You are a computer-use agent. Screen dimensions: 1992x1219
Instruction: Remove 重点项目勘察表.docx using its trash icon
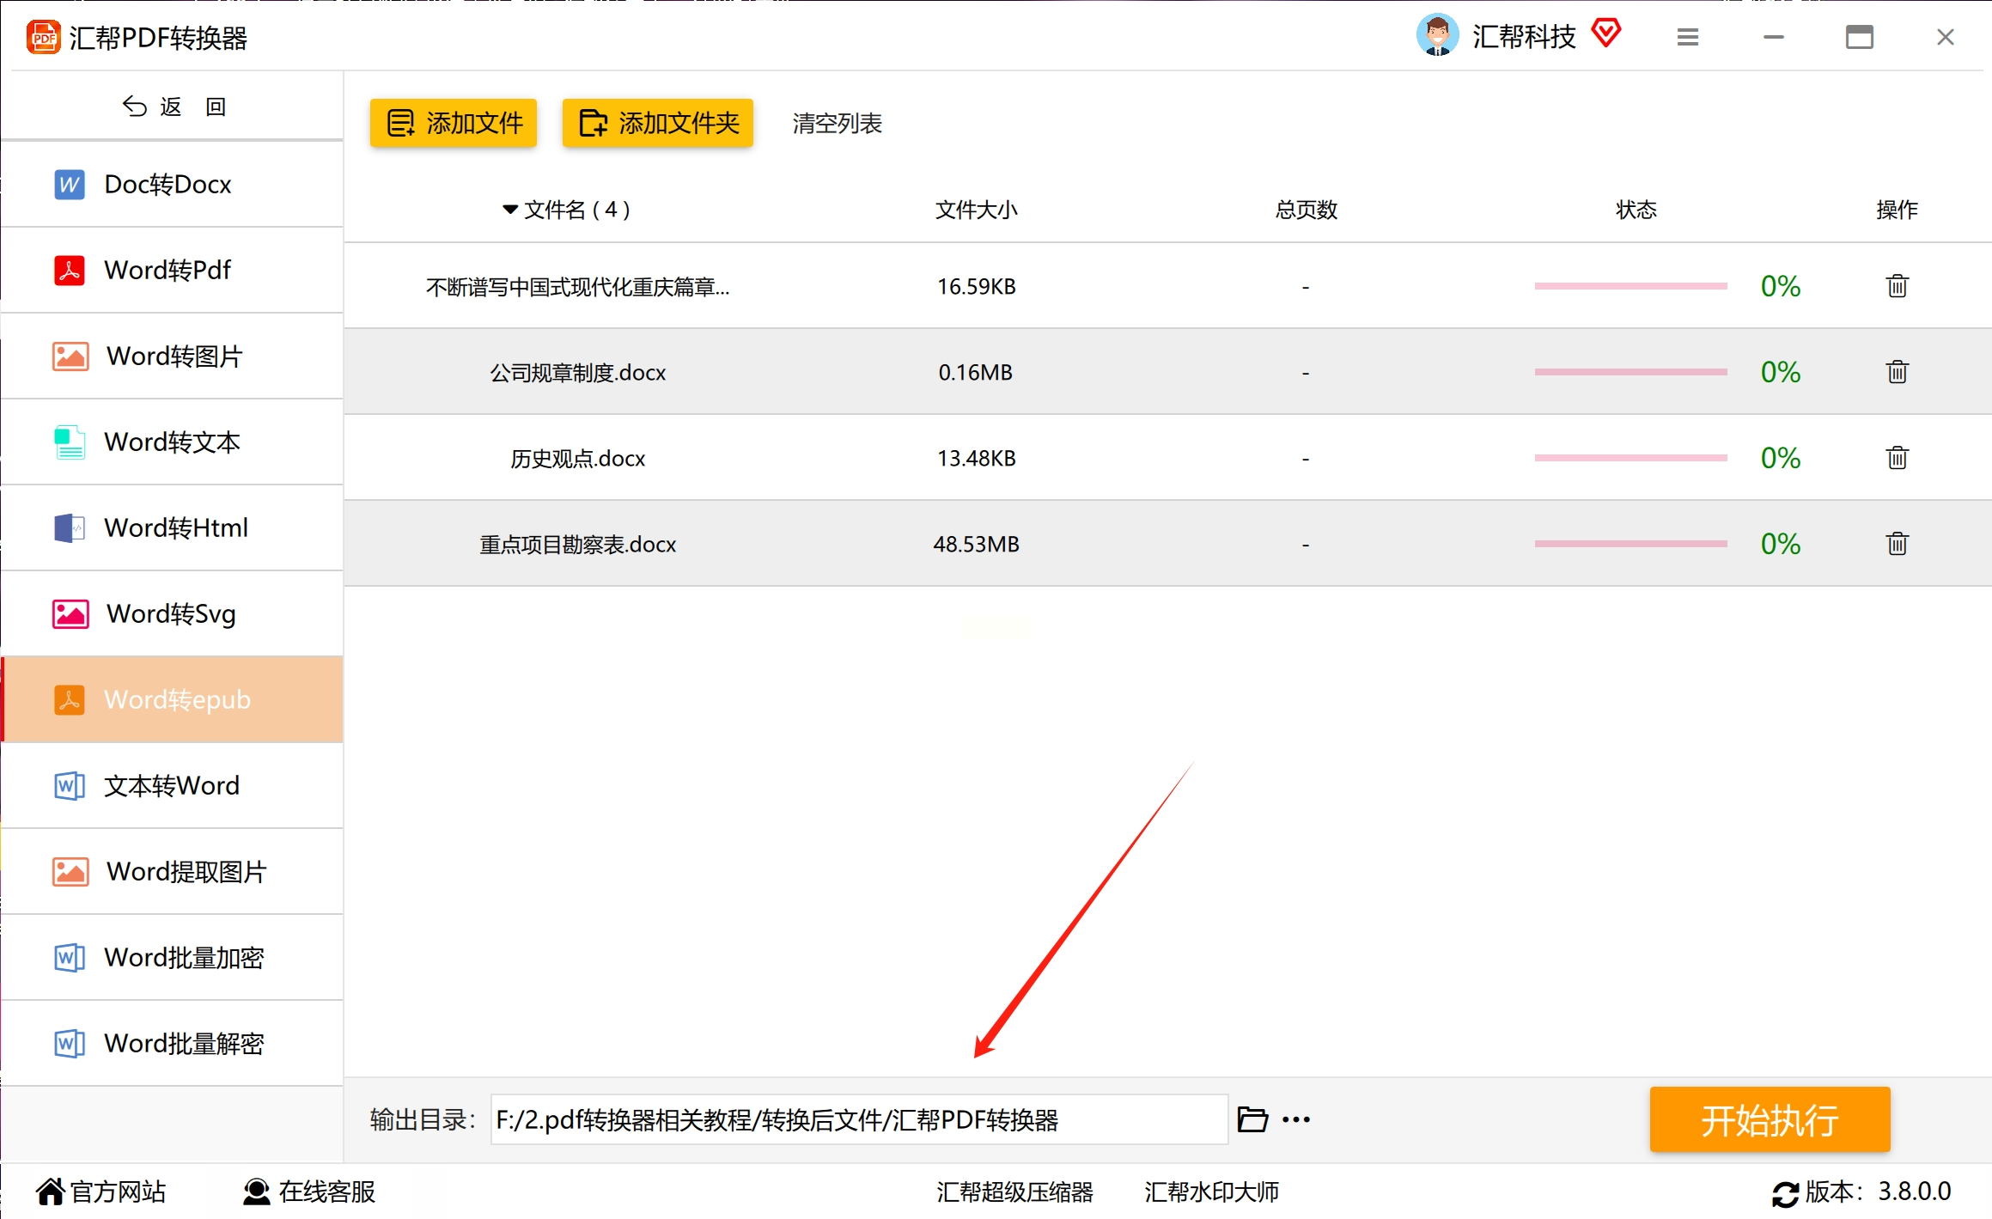[1897, 544]
